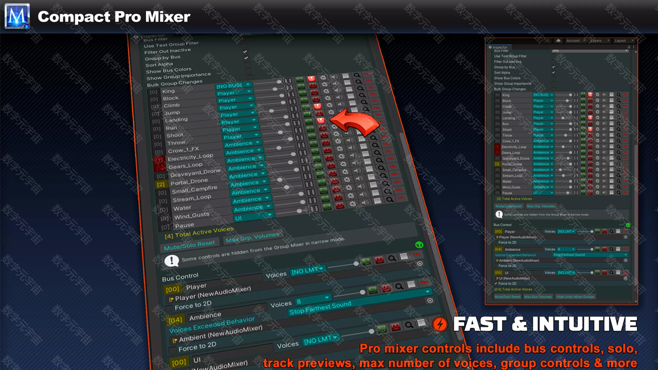Enable Bulk Group Changes in small inspector
The width and height of the screenshot is (658, 370).
coord(553,89)
